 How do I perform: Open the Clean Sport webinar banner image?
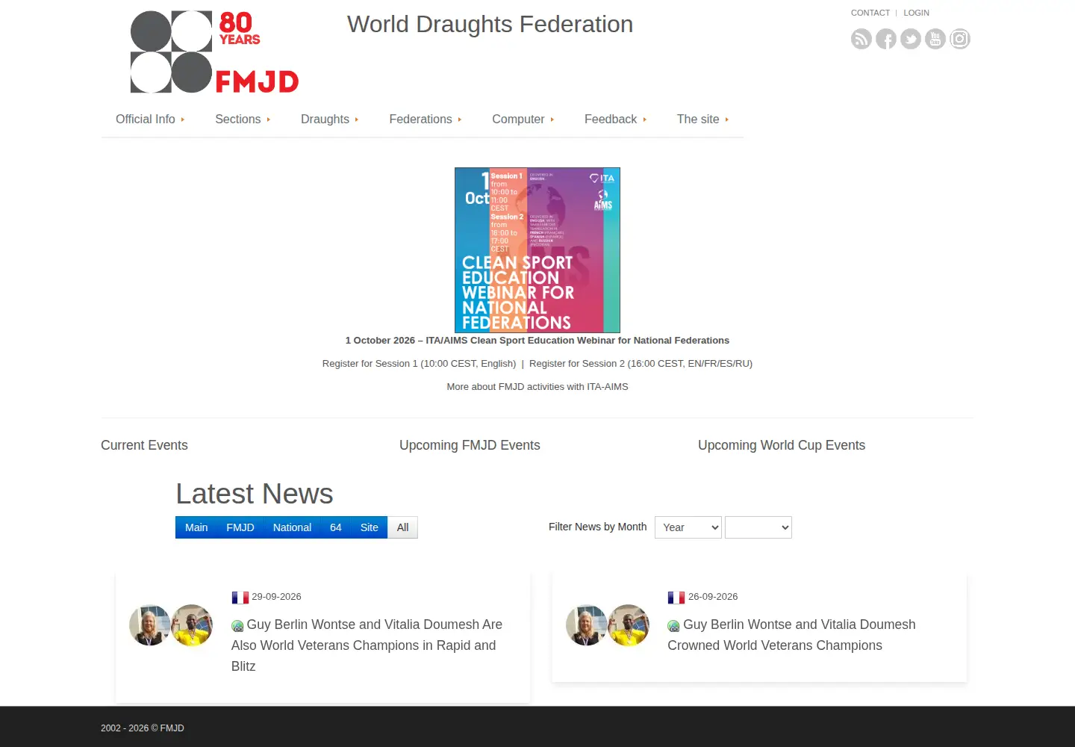537,250
